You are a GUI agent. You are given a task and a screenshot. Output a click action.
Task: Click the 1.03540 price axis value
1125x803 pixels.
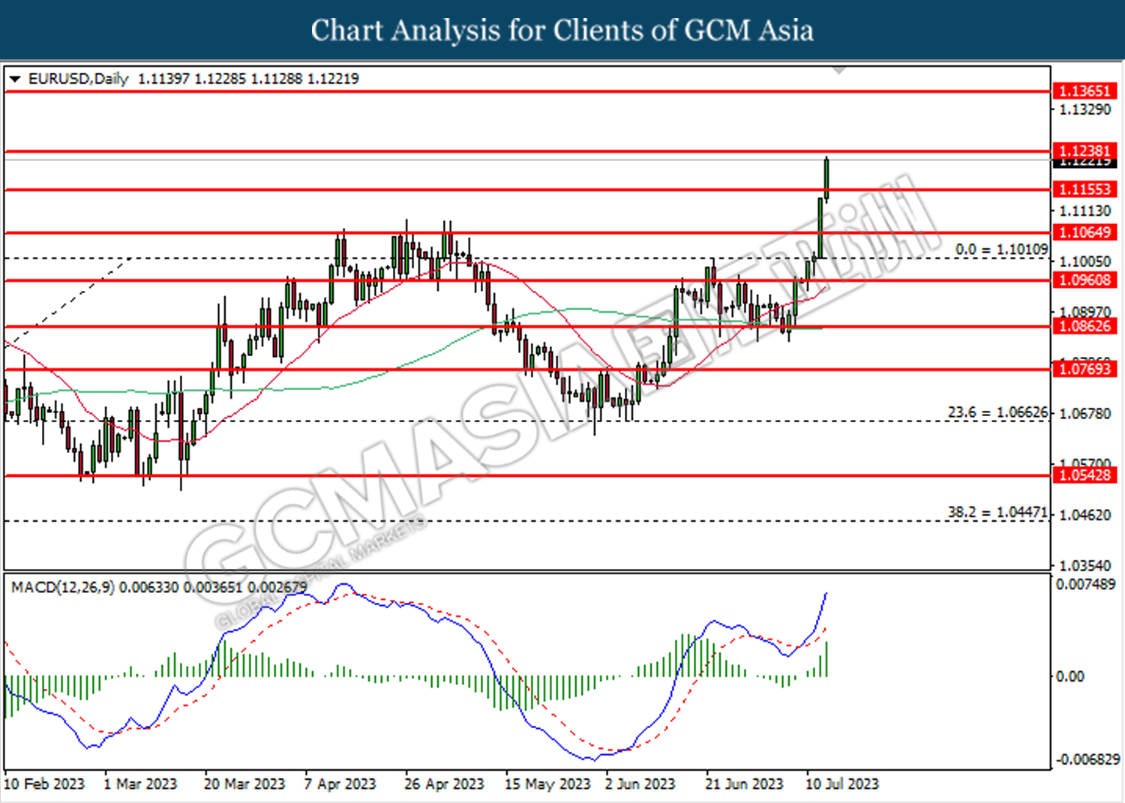pos(1084,565)
